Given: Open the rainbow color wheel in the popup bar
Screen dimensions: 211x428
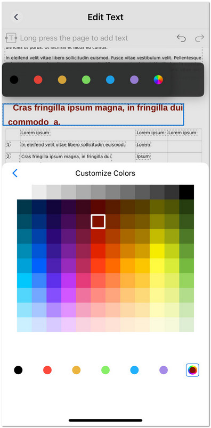Looking at the screenshot, I should click(x=158, y=80).
